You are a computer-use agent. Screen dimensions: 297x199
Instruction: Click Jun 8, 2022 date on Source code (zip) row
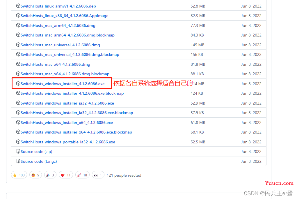251,152
